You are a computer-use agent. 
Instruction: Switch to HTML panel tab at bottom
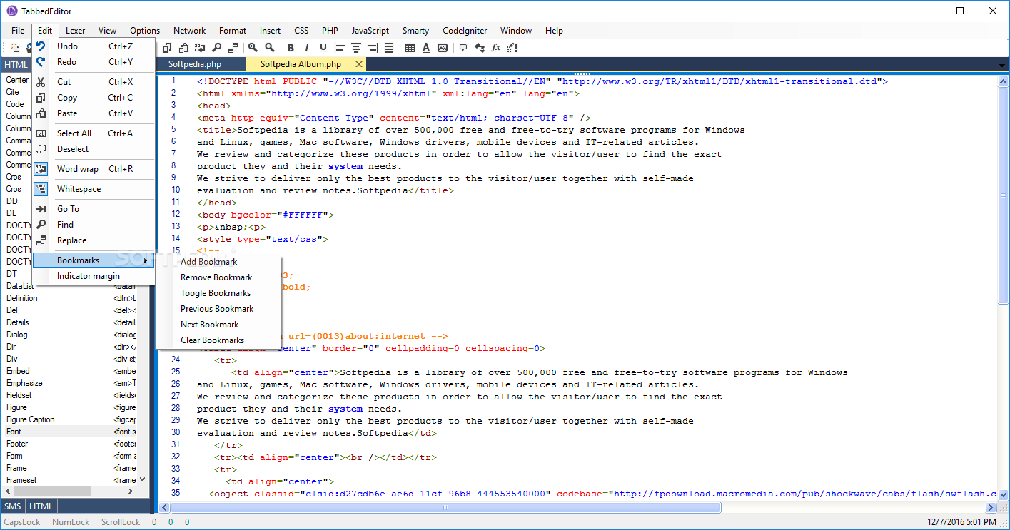click(x=41, y=506)
